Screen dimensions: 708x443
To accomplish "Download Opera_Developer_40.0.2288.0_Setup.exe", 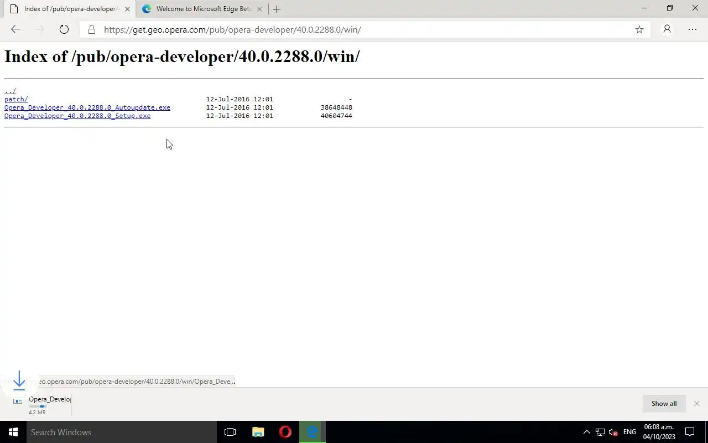I will point(77,116).
